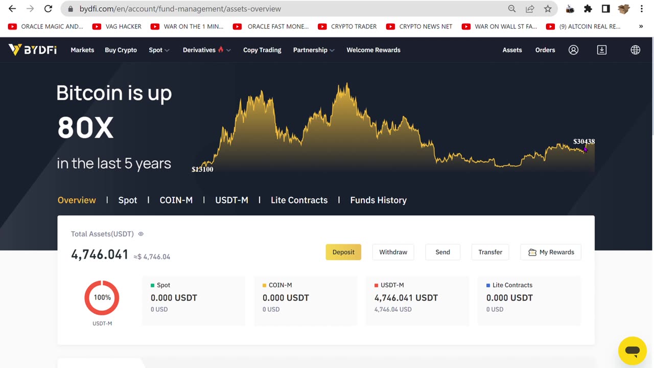
Task: Click the 4,746.041 total assets value
Action: click(x=100, y=255)
